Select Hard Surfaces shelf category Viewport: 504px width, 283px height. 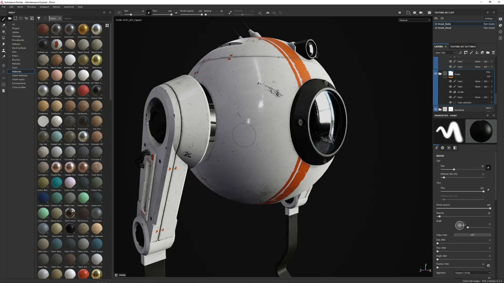pyautogui.click(x=19, y=48)
